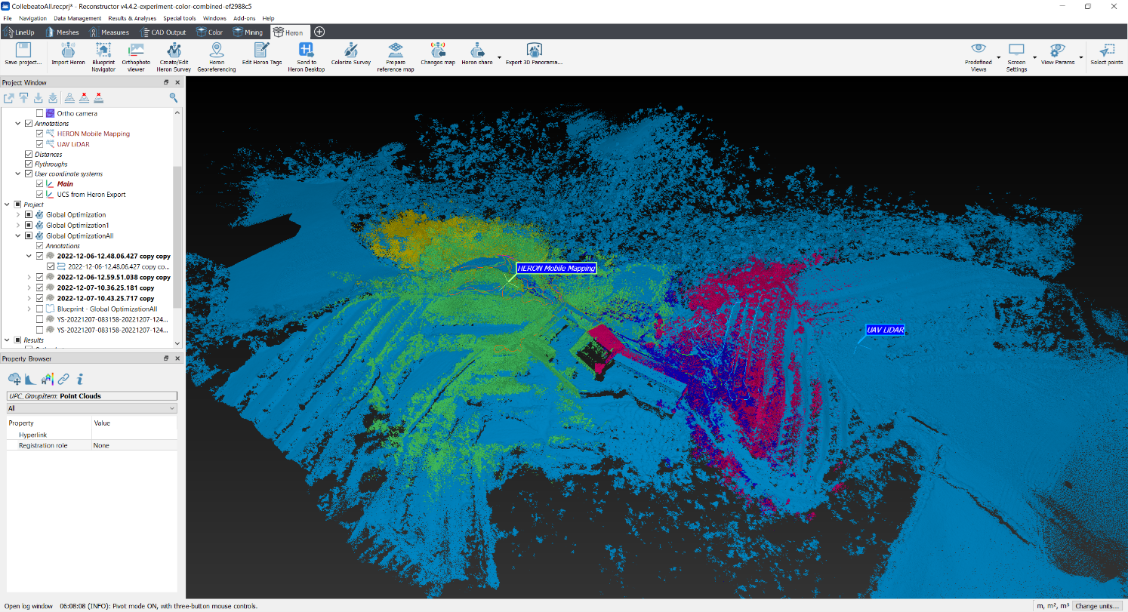The height and width of the screenshot is (612, 1128).
Task: Float the Project Window panel
Action: click(167, 82)
